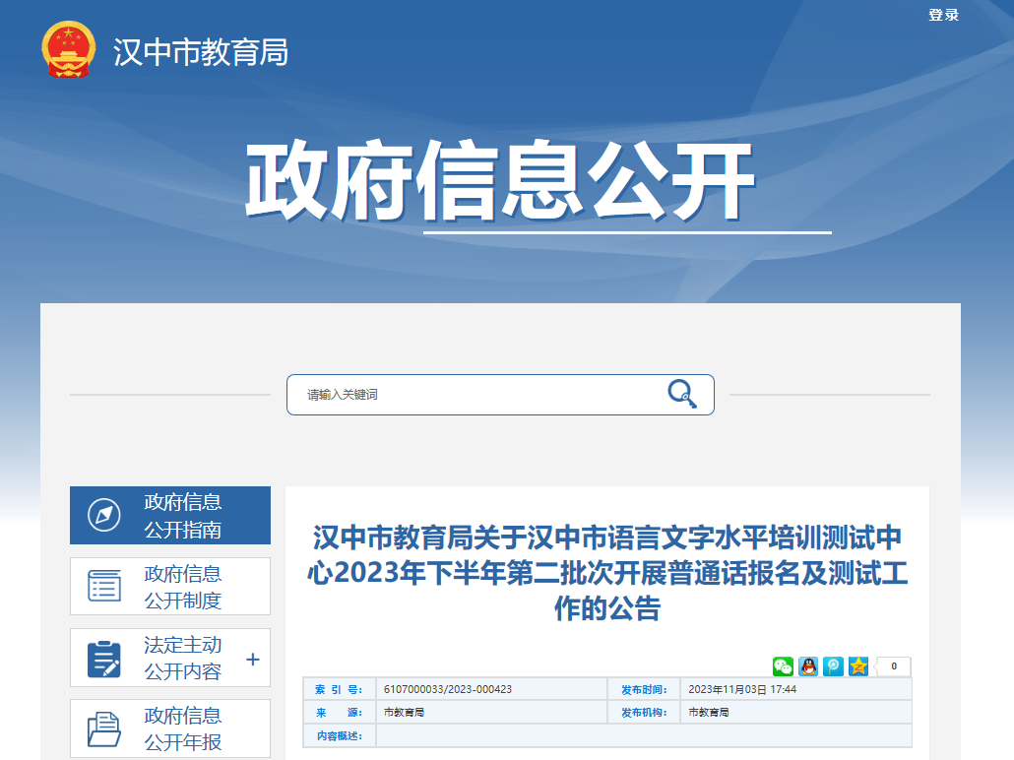The width and height of the screenshot is (1014, 760).
Task: Open the 登录 login link
Action: (942, 15)
